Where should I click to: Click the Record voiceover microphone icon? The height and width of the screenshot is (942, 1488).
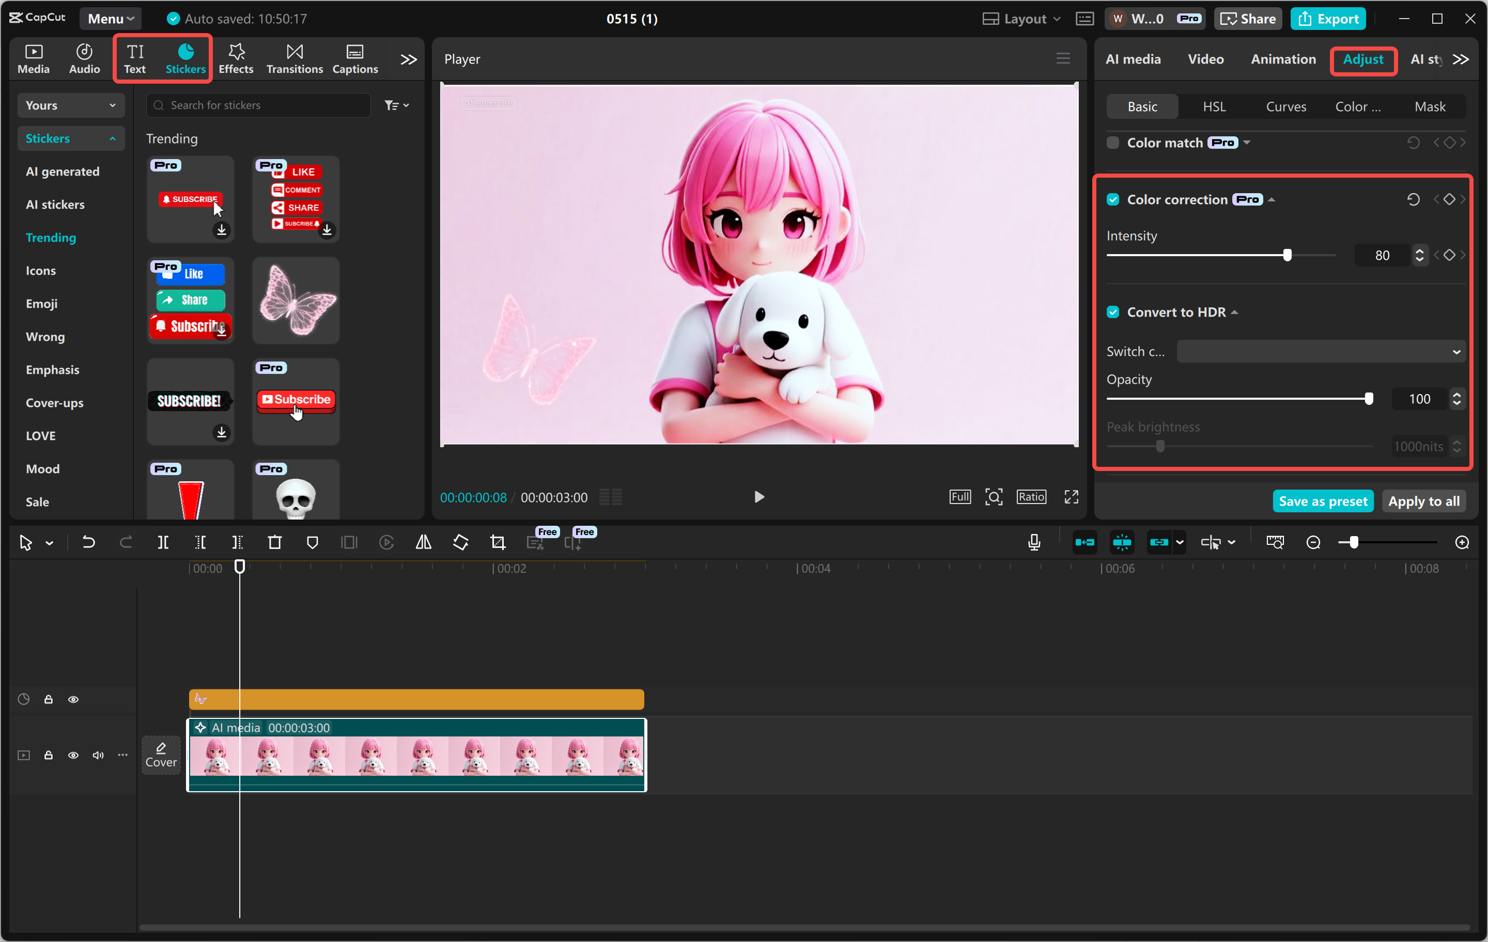coord(1034,542)
